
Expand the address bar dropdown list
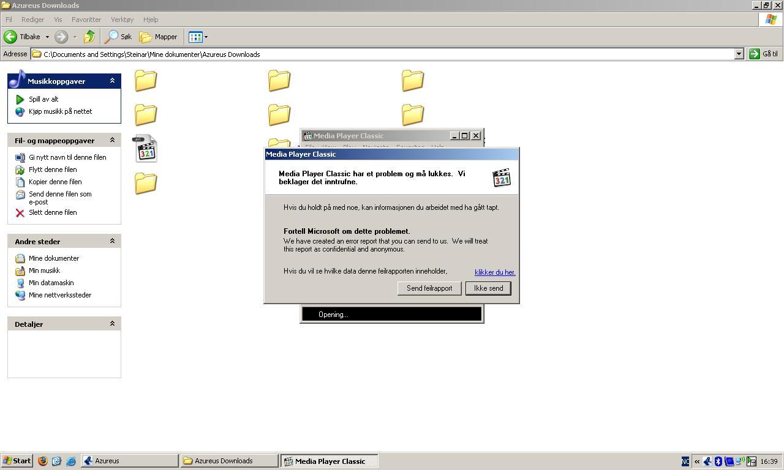point(739,54)
